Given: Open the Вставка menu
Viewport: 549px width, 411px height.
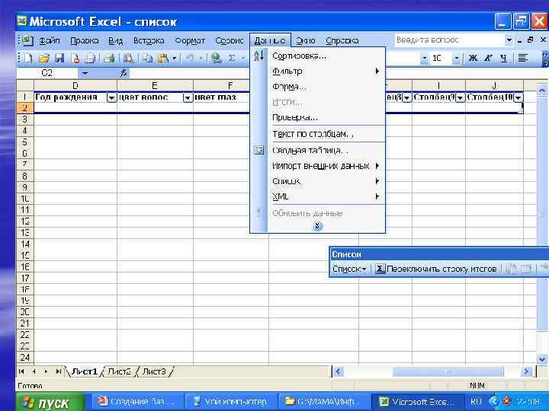Looking at the screenshot, I should pos(149,40).
